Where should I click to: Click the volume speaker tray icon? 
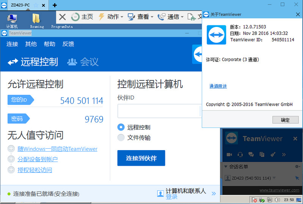pyautogui.click(x=277, y=200)
